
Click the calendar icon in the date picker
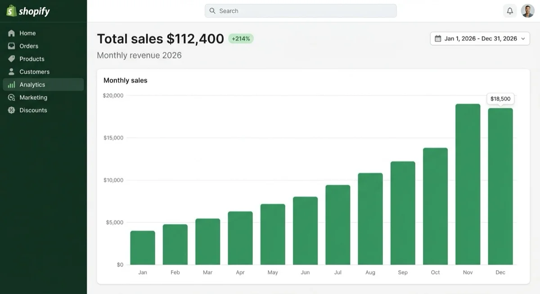point(438,39)
